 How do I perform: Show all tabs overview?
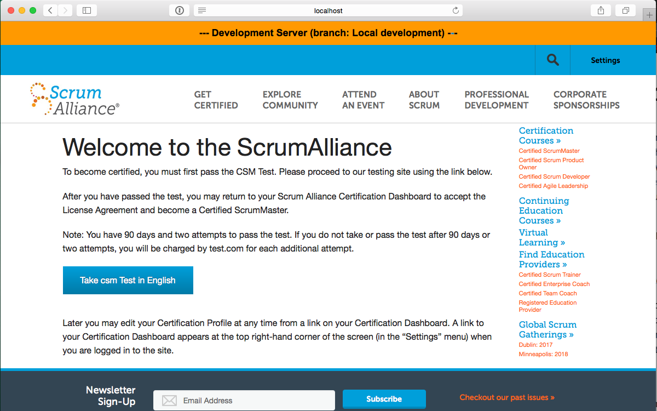[x=625, y=10]
